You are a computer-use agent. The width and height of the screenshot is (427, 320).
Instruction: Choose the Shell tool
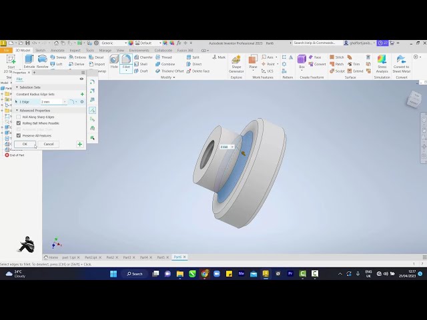coord(141,64)
